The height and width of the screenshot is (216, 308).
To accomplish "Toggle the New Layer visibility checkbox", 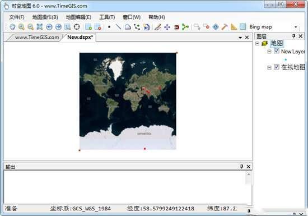I will 277,51.
